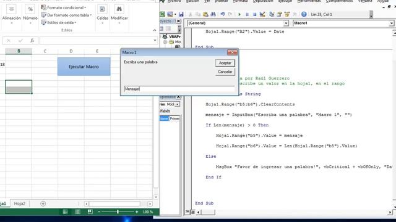Click the text field in Macro 1 dialog
396x222 pixels.
[179, 89]
